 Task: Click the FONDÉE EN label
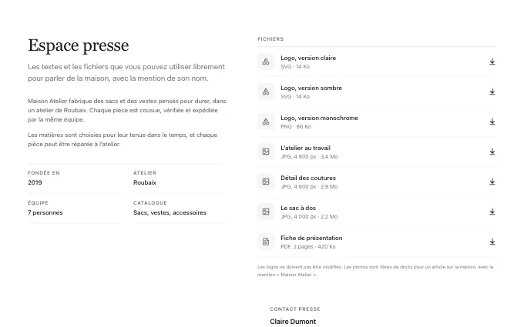44,173
